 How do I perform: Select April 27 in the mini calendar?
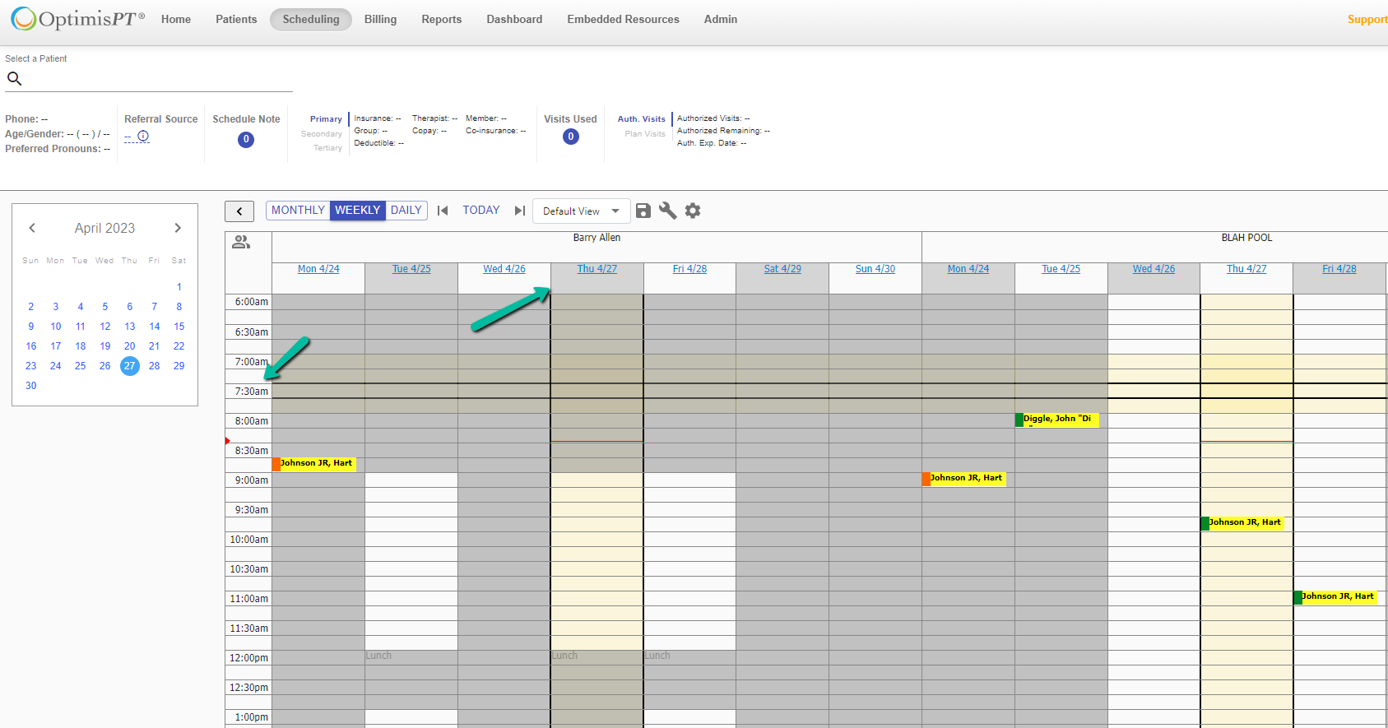click(x=130, y=366)
